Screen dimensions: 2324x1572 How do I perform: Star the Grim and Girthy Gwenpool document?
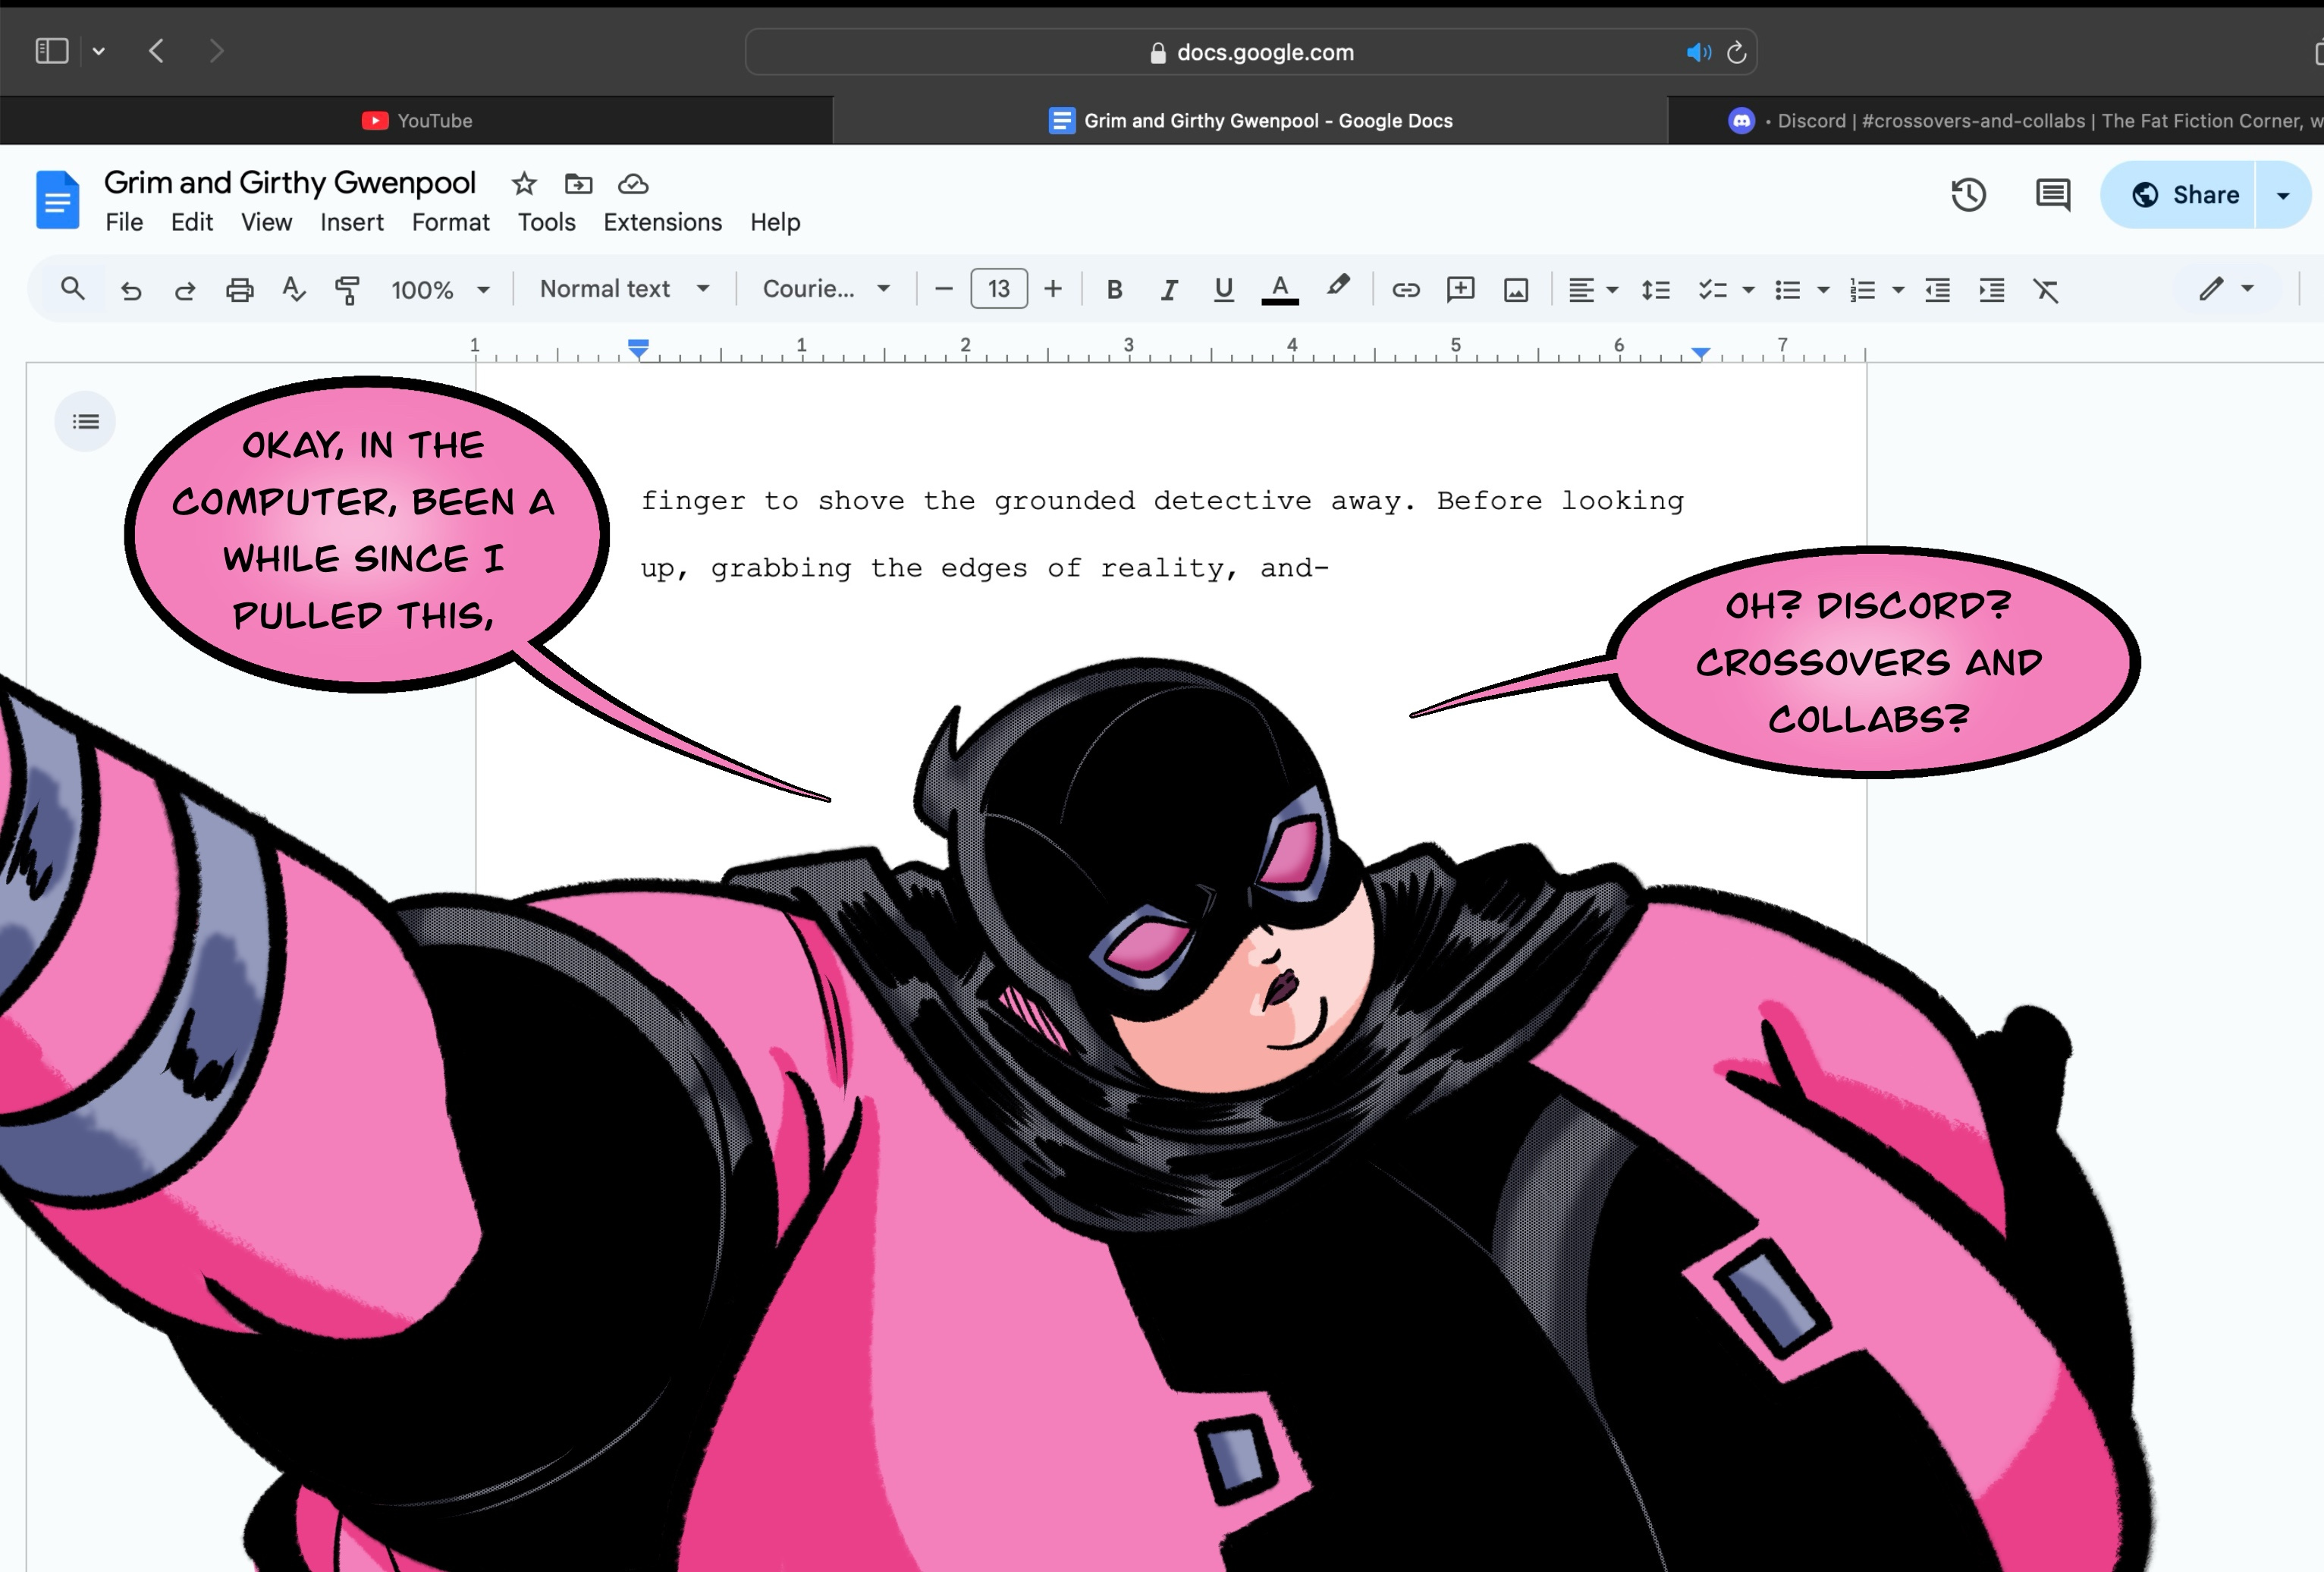[524, 184]
